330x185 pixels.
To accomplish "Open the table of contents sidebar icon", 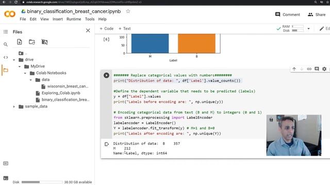I will click(x=6, y=32).
